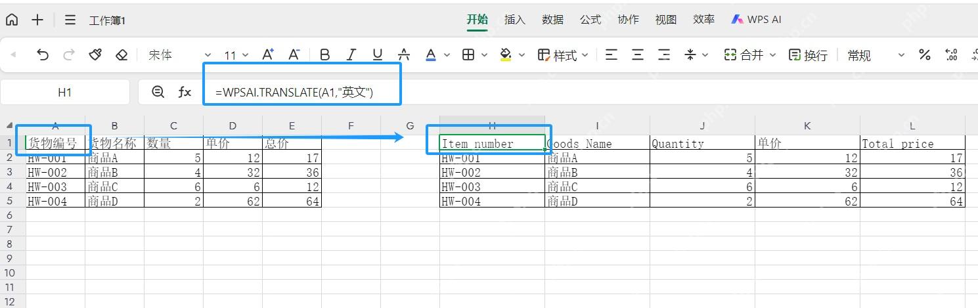
Task: Toggle 换行 wrap text
Action: coord(808,55)
